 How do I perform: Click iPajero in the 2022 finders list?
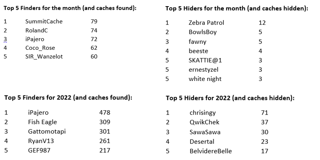click(x=38, y=113)
